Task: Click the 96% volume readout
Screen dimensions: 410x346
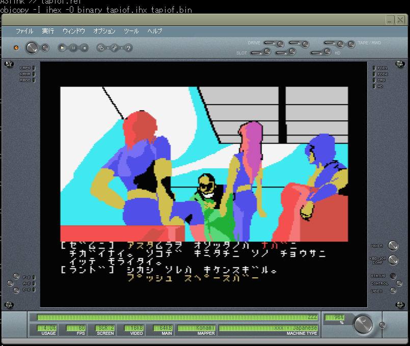Action: coord(335,317)
